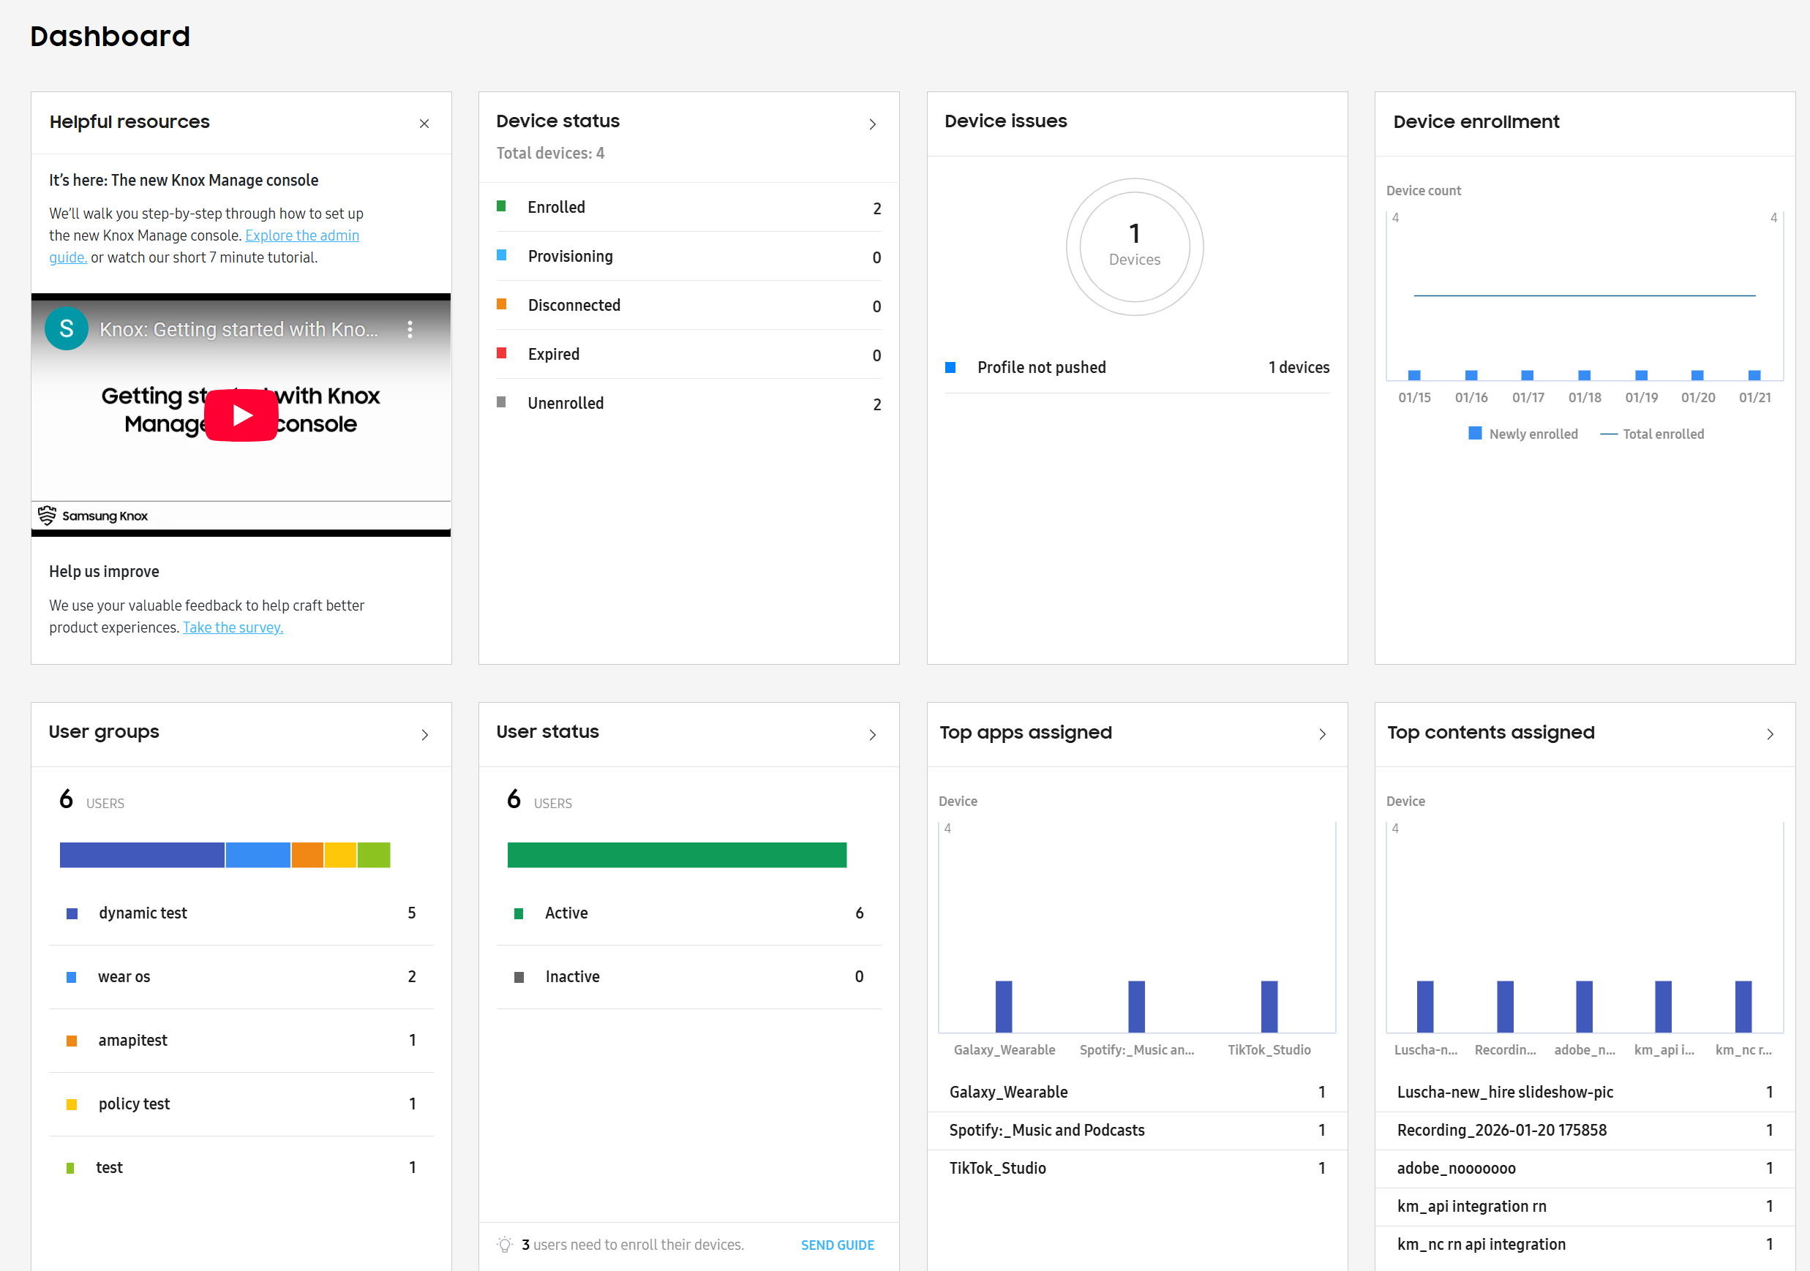
Task: Click the lightbulb tip icon
Action: click(x=505, y=1244)
